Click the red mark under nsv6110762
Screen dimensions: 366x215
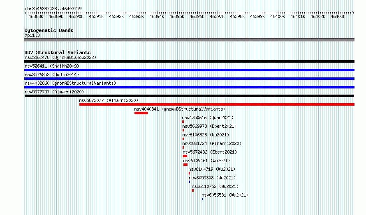point(193,190)
